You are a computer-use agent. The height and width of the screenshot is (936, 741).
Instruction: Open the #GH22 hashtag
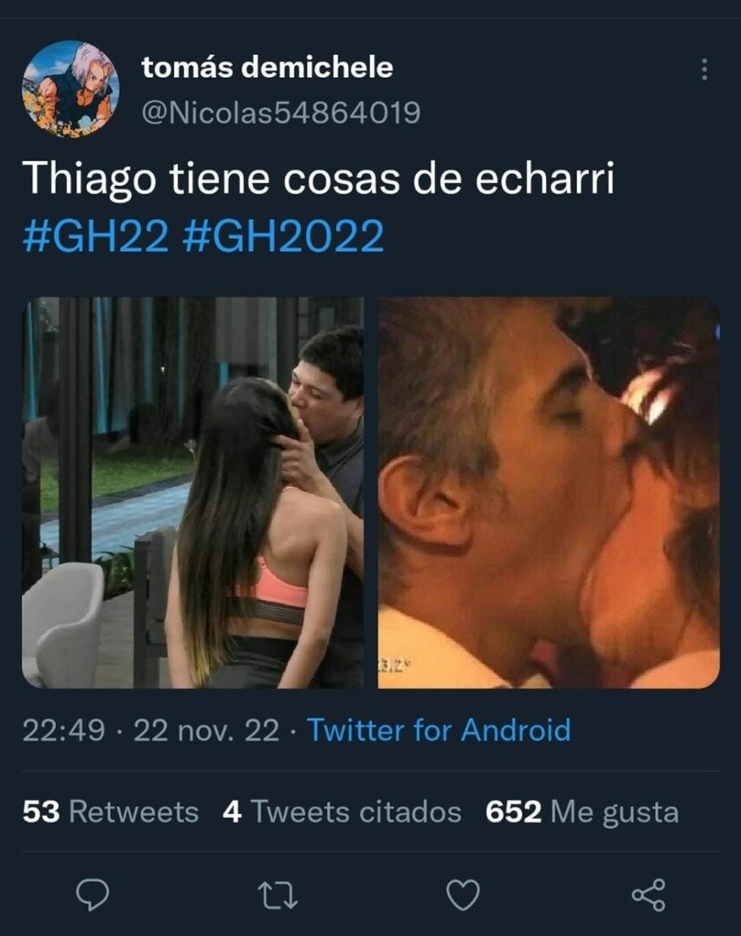point(96,236)
